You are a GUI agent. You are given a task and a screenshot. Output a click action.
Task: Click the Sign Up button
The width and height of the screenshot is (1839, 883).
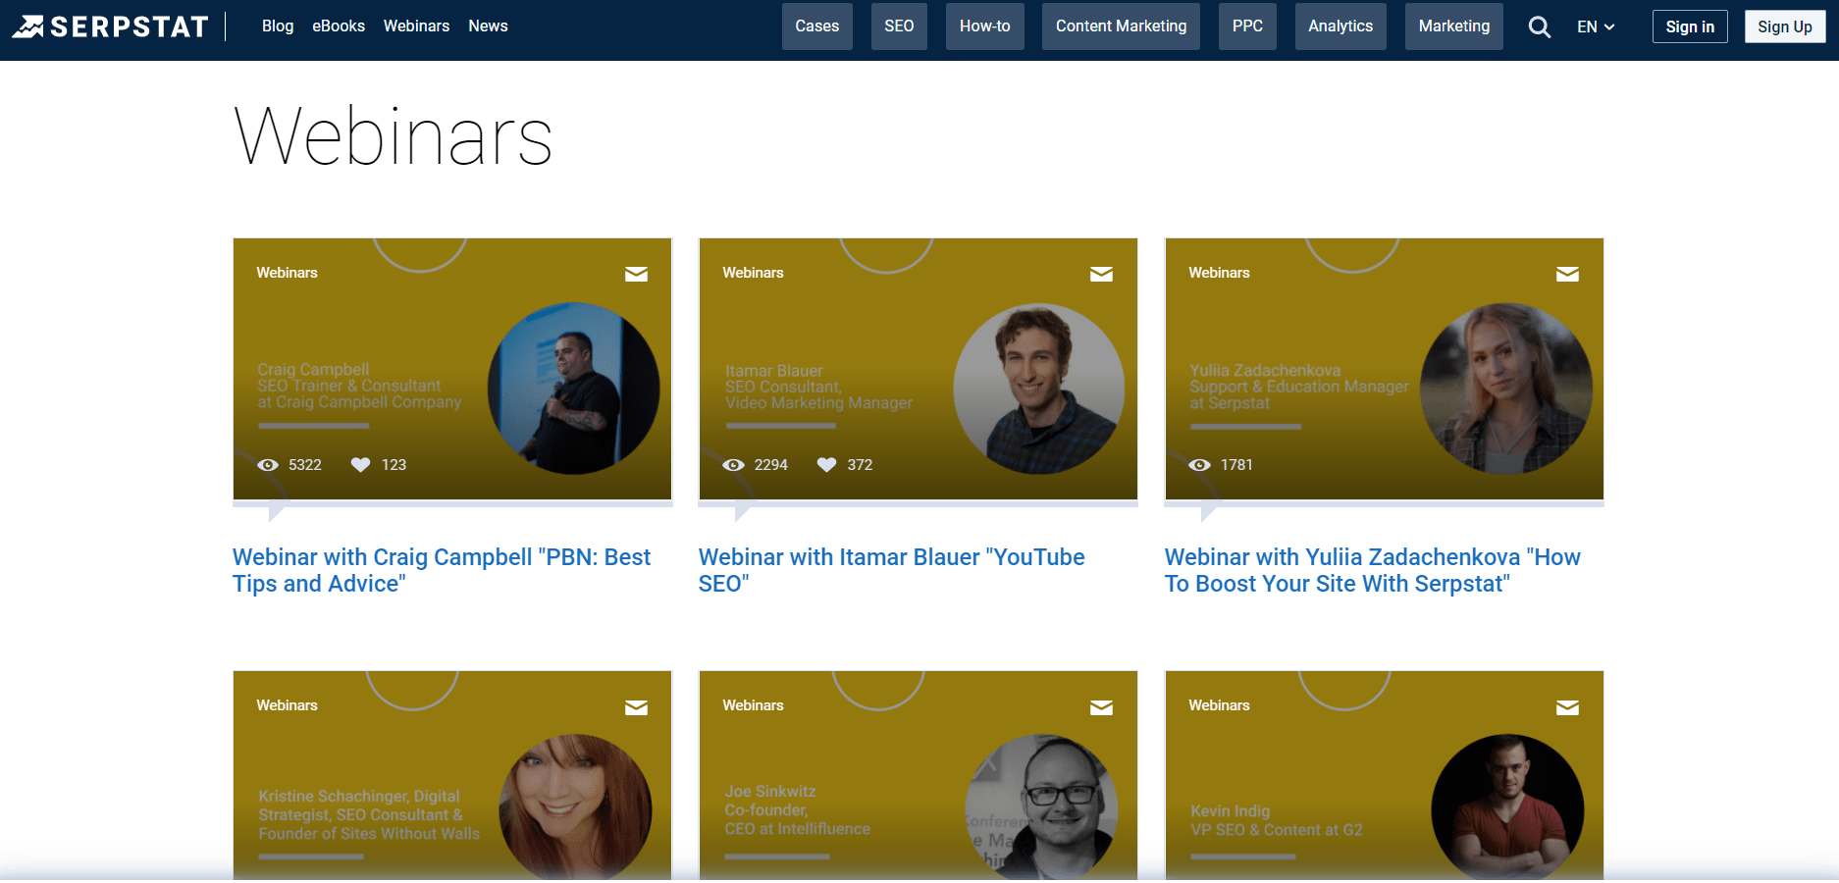click(1785, 27)
